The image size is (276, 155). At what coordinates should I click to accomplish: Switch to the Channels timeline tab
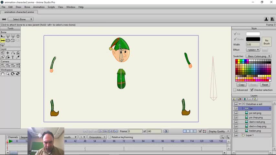point(13,137)
